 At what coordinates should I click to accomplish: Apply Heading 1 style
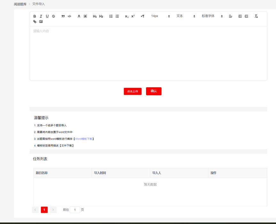95,16
